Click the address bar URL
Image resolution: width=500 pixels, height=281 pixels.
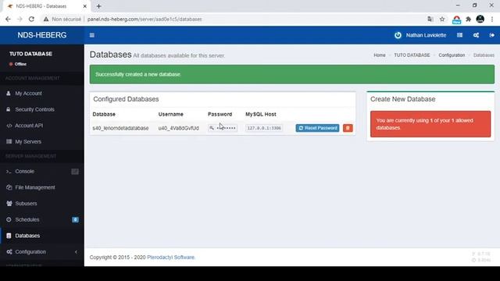pos(145,19)
